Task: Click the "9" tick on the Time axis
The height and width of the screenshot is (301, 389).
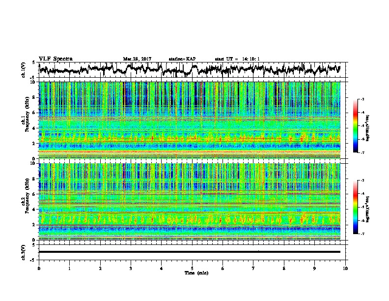Action: click(314, 269)
